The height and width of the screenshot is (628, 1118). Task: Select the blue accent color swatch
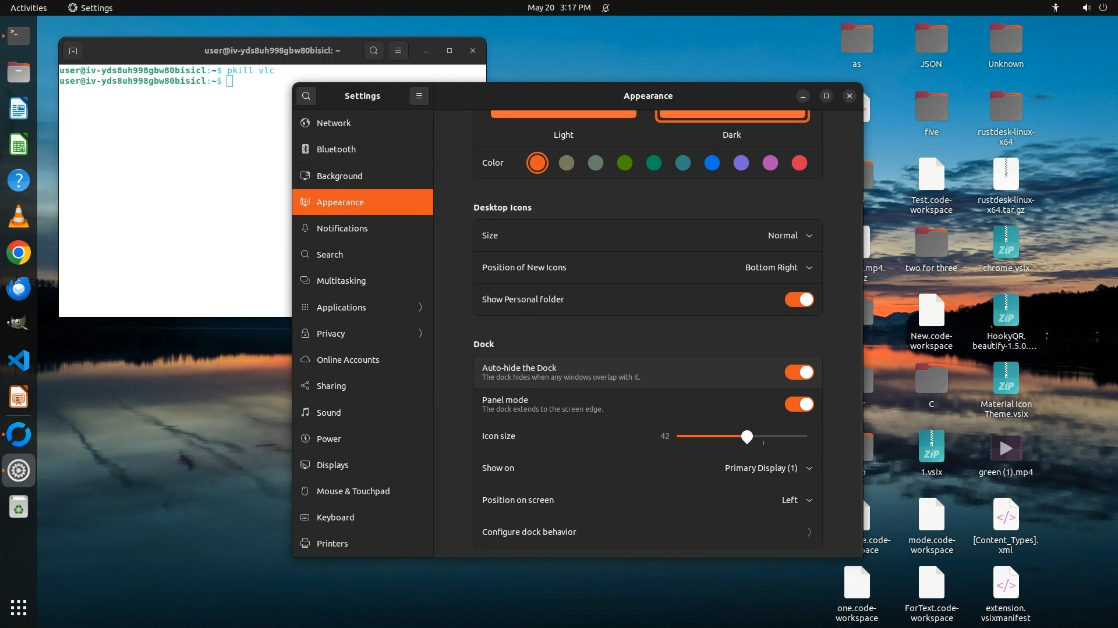coord(712,163)
